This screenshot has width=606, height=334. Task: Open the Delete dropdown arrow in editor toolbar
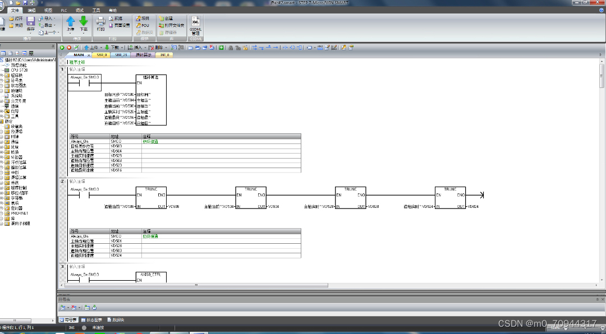point(166,48)
